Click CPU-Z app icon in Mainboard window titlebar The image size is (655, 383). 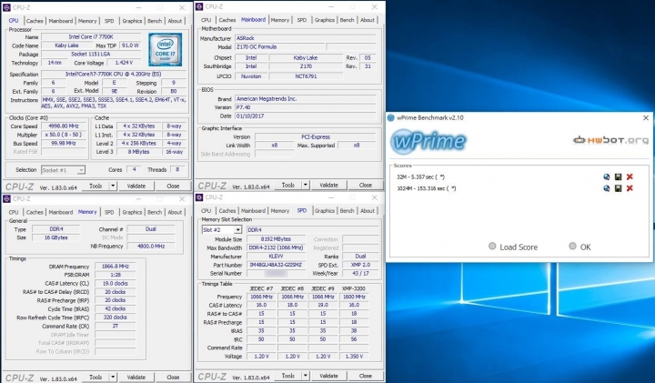pyautogui.click(x=199, y=6)
